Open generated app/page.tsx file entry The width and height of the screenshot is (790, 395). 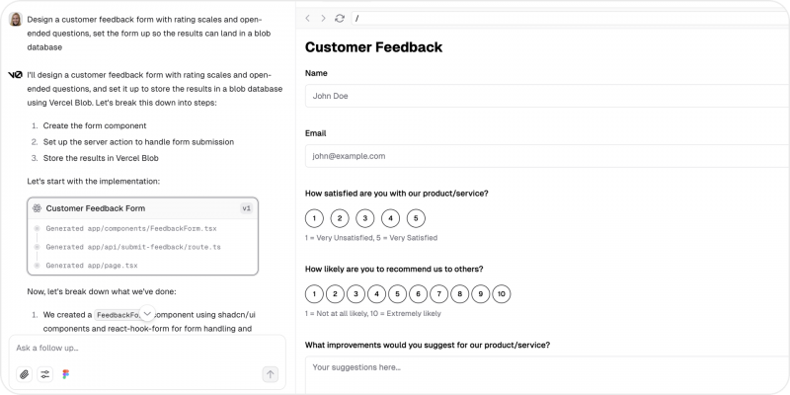pyautogui.click(x=92, y=266)
